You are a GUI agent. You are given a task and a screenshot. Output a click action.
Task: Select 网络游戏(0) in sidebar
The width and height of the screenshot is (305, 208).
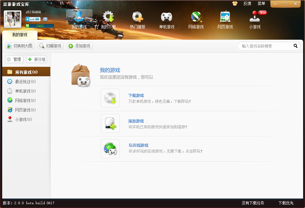(26, 101)
